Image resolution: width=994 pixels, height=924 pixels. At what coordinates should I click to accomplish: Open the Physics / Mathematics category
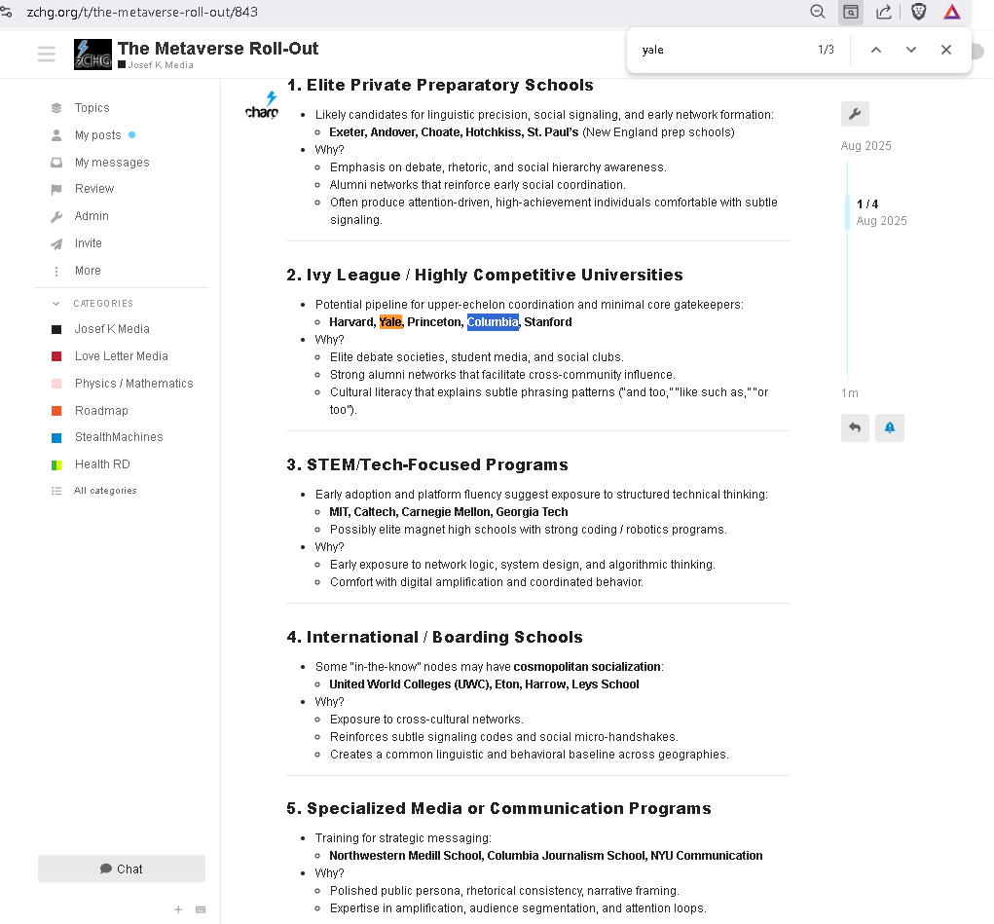[133, 384]
